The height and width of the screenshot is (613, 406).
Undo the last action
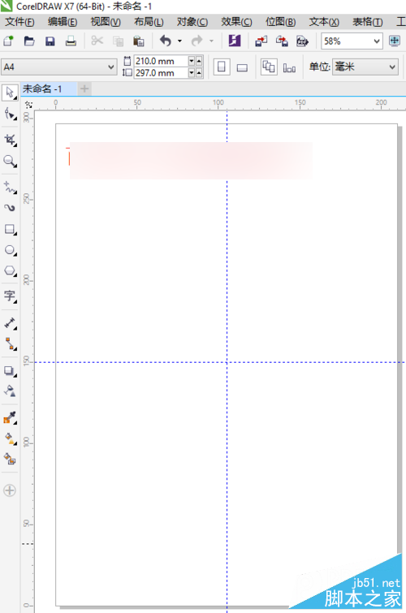tap(166, 41)
